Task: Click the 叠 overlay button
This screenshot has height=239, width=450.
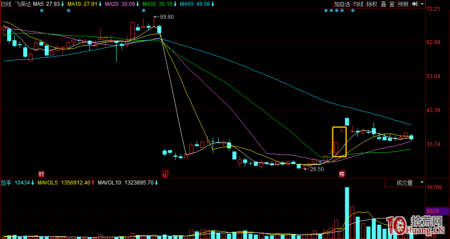Action: coord(383,4)
